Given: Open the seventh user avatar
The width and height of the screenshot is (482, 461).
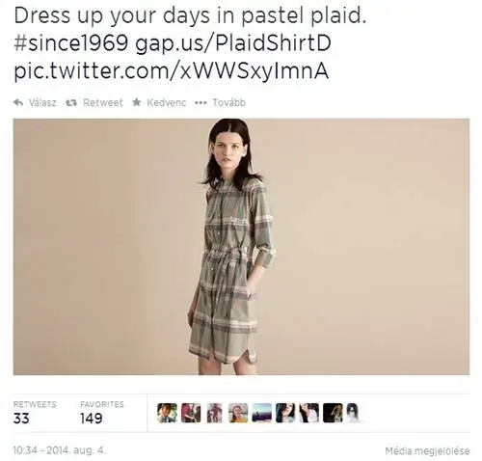Looking at the screenshot, I should tap(309, 413).
